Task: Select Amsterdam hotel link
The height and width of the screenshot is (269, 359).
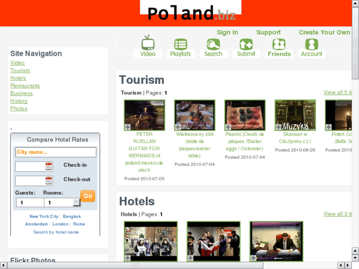Action: 37,224
